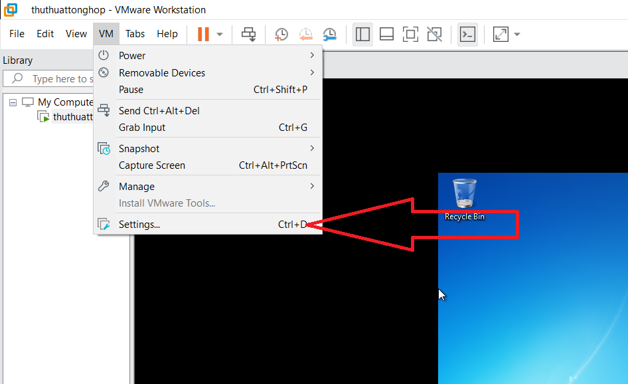Toggle the Show Library panel icon

pyautogui.click(x=362, y=34)
